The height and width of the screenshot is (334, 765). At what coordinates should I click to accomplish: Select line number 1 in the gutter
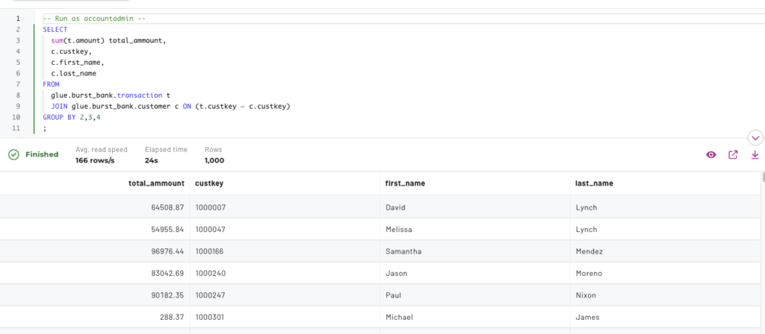(x=18, y=18)
